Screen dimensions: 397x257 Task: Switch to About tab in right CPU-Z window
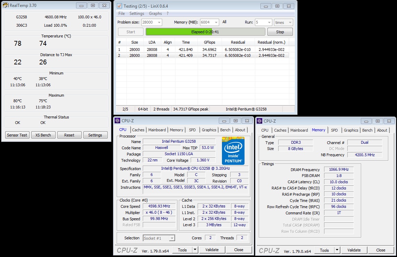[382, 130]
